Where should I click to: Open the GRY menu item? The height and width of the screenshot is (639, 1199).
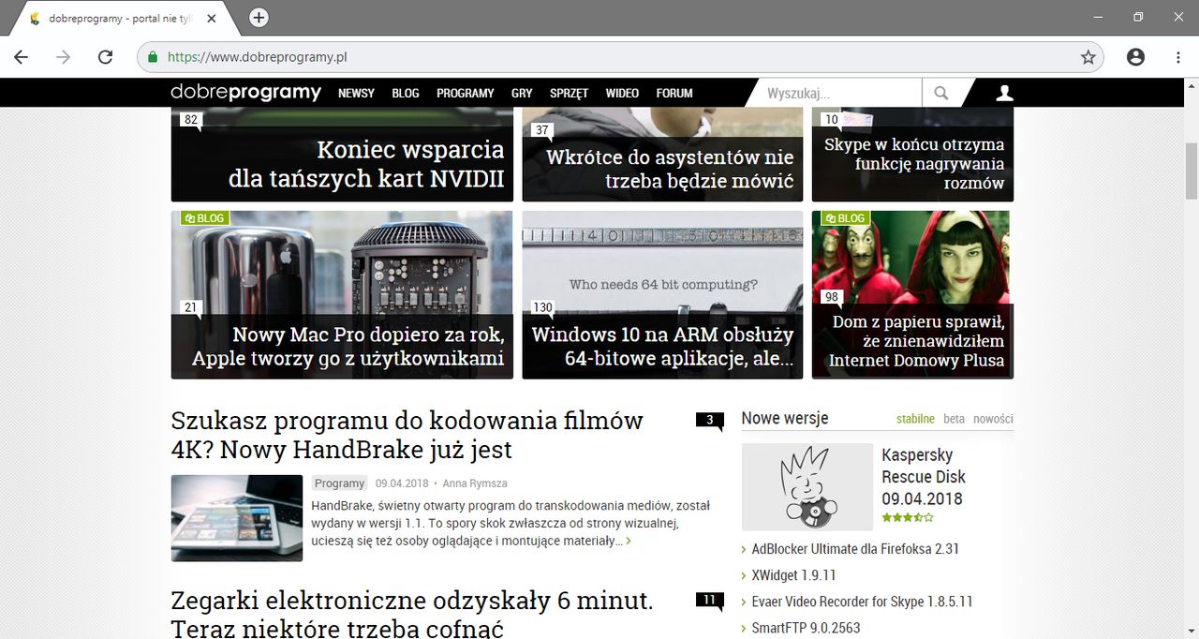click(x=522, y=93)
